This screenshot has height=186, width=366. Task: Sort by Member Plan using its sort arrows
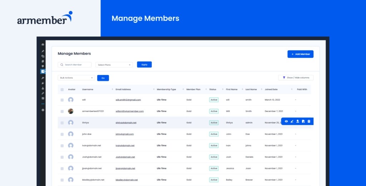(206, 90)
